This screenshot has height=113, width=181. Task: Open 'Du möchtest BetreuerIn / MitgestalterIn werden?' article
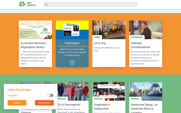[34, 45]
